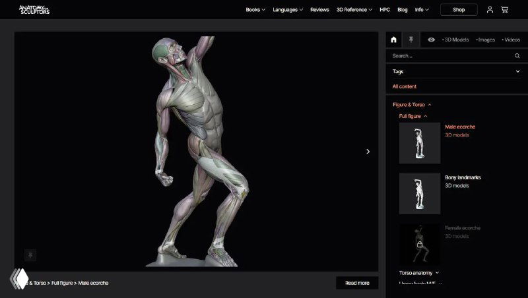Open the shopping cart icon
528x298 pixels.
[504, 10]
